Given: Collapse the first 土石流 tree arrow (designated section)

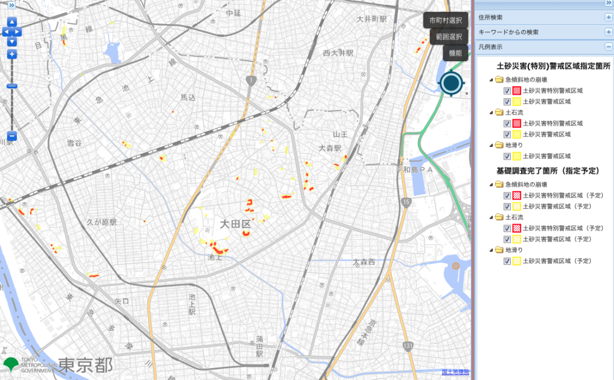Looking at the screenshot, I should [491, 113].
